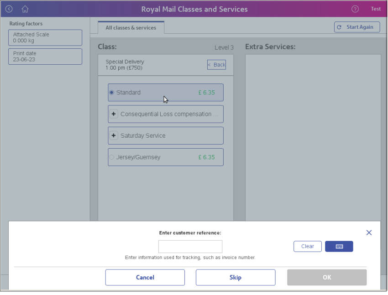Click the OK button

coord(327,277)
